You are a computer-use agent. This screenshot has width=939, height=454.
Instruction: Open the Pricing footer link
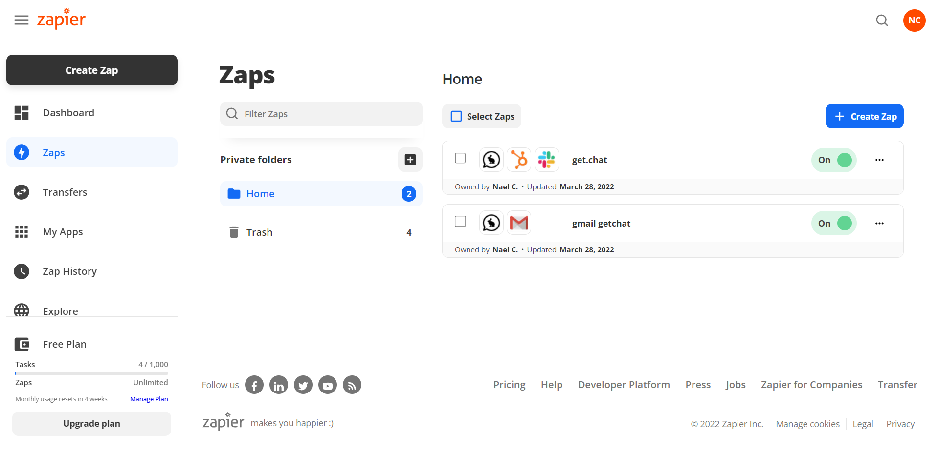(509, 385)
